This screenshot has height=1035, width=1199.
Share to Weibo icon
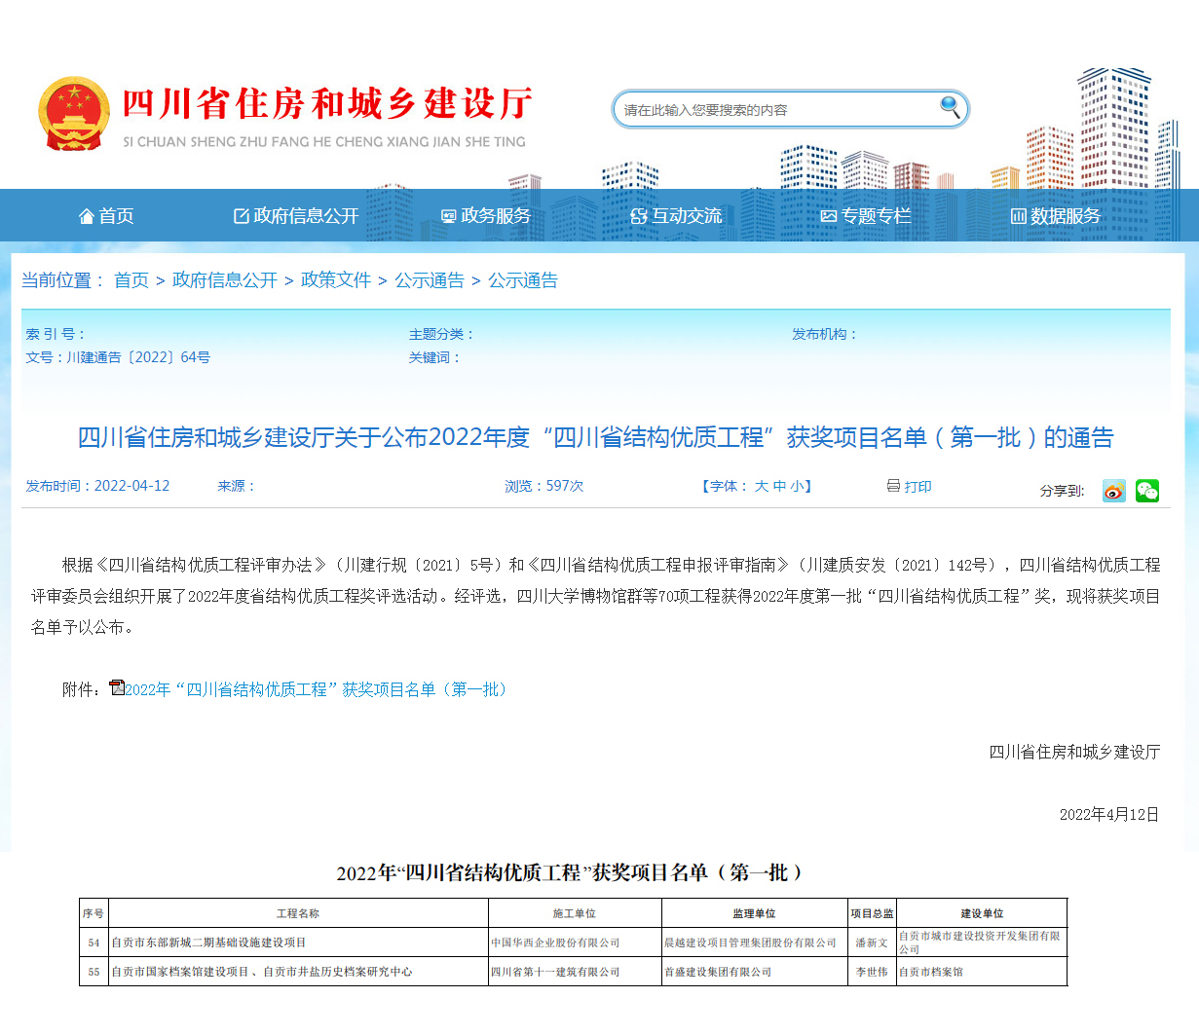coord(1113,491)
